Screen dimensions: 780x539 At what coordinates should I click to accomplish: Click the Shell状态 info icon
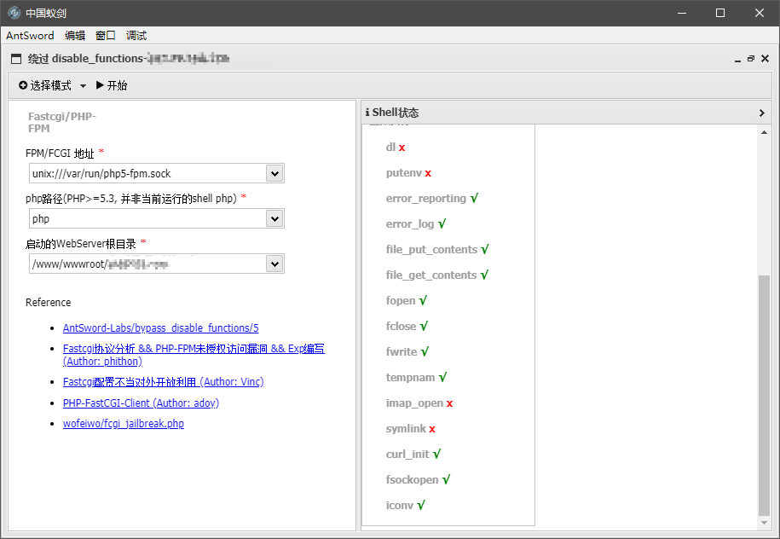(x=367, y=113)
